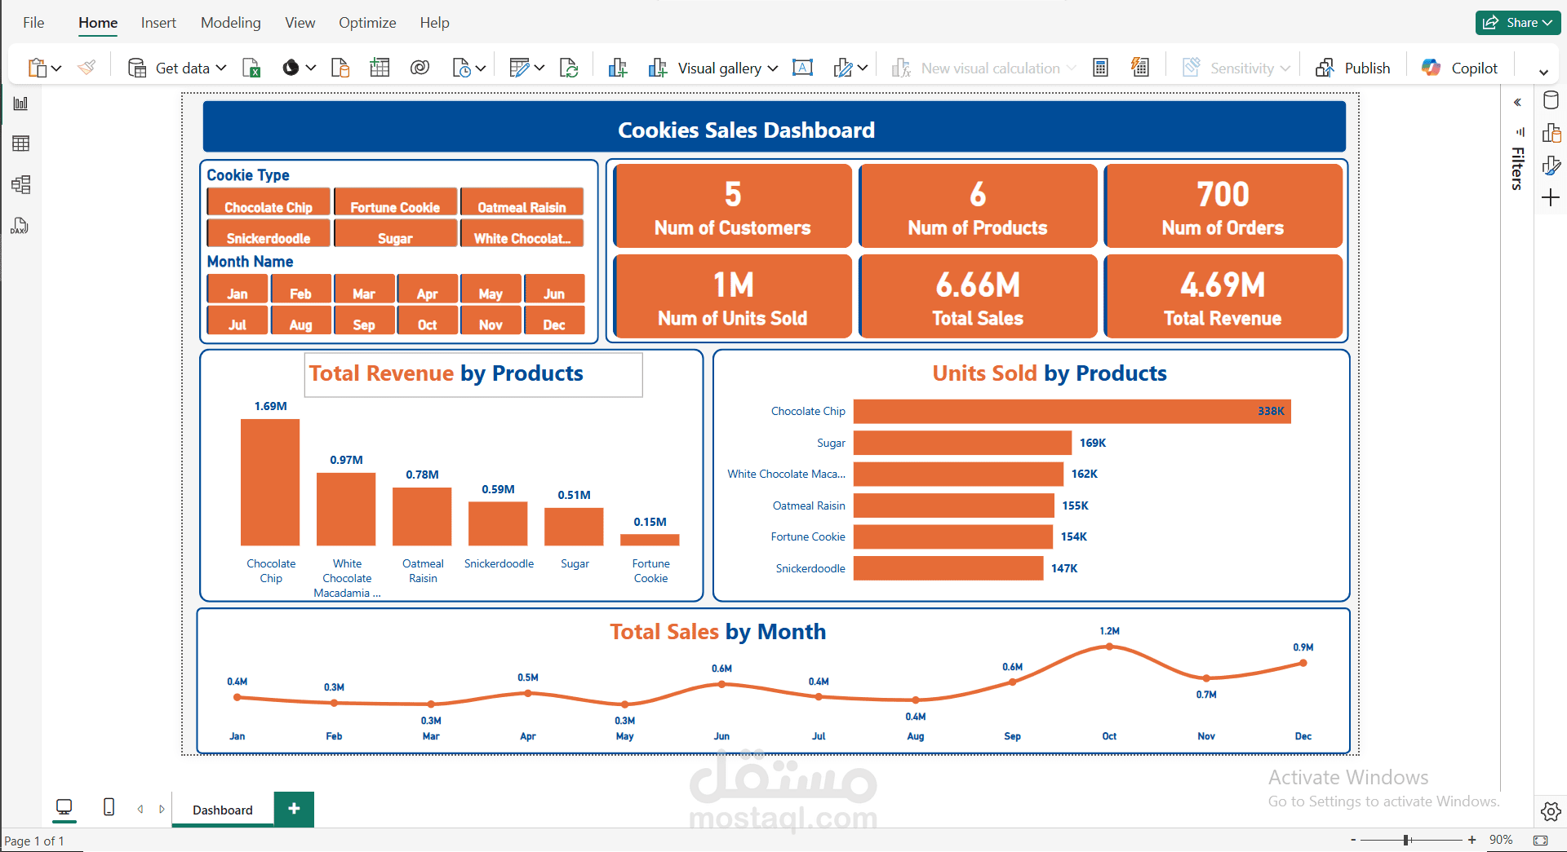Expand OneLake data hub dropdown arrow
The height and width of the screenshot is (852, 1567).
tap(311, 68)
